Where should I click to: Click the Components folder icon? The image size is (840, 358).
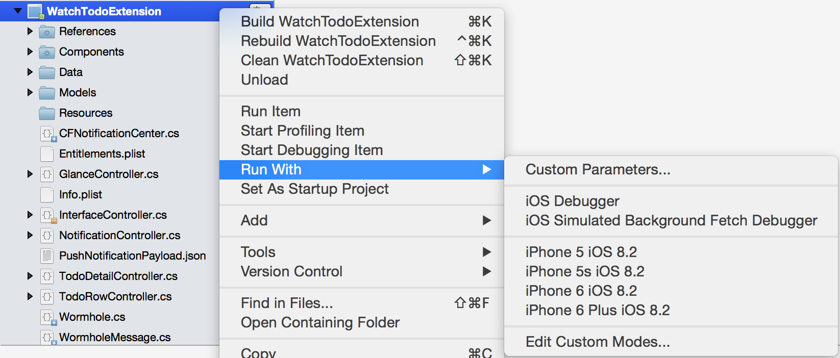47,52
